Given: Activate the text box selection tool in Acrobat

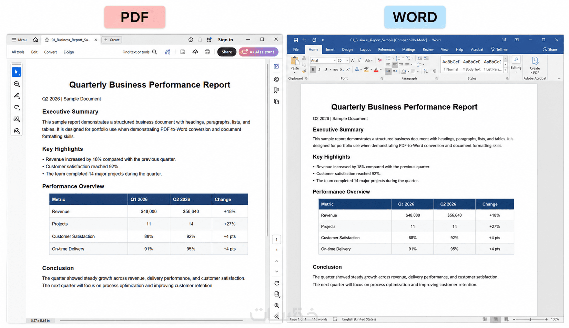Looking at the screenshot, I should click(17, 119).
